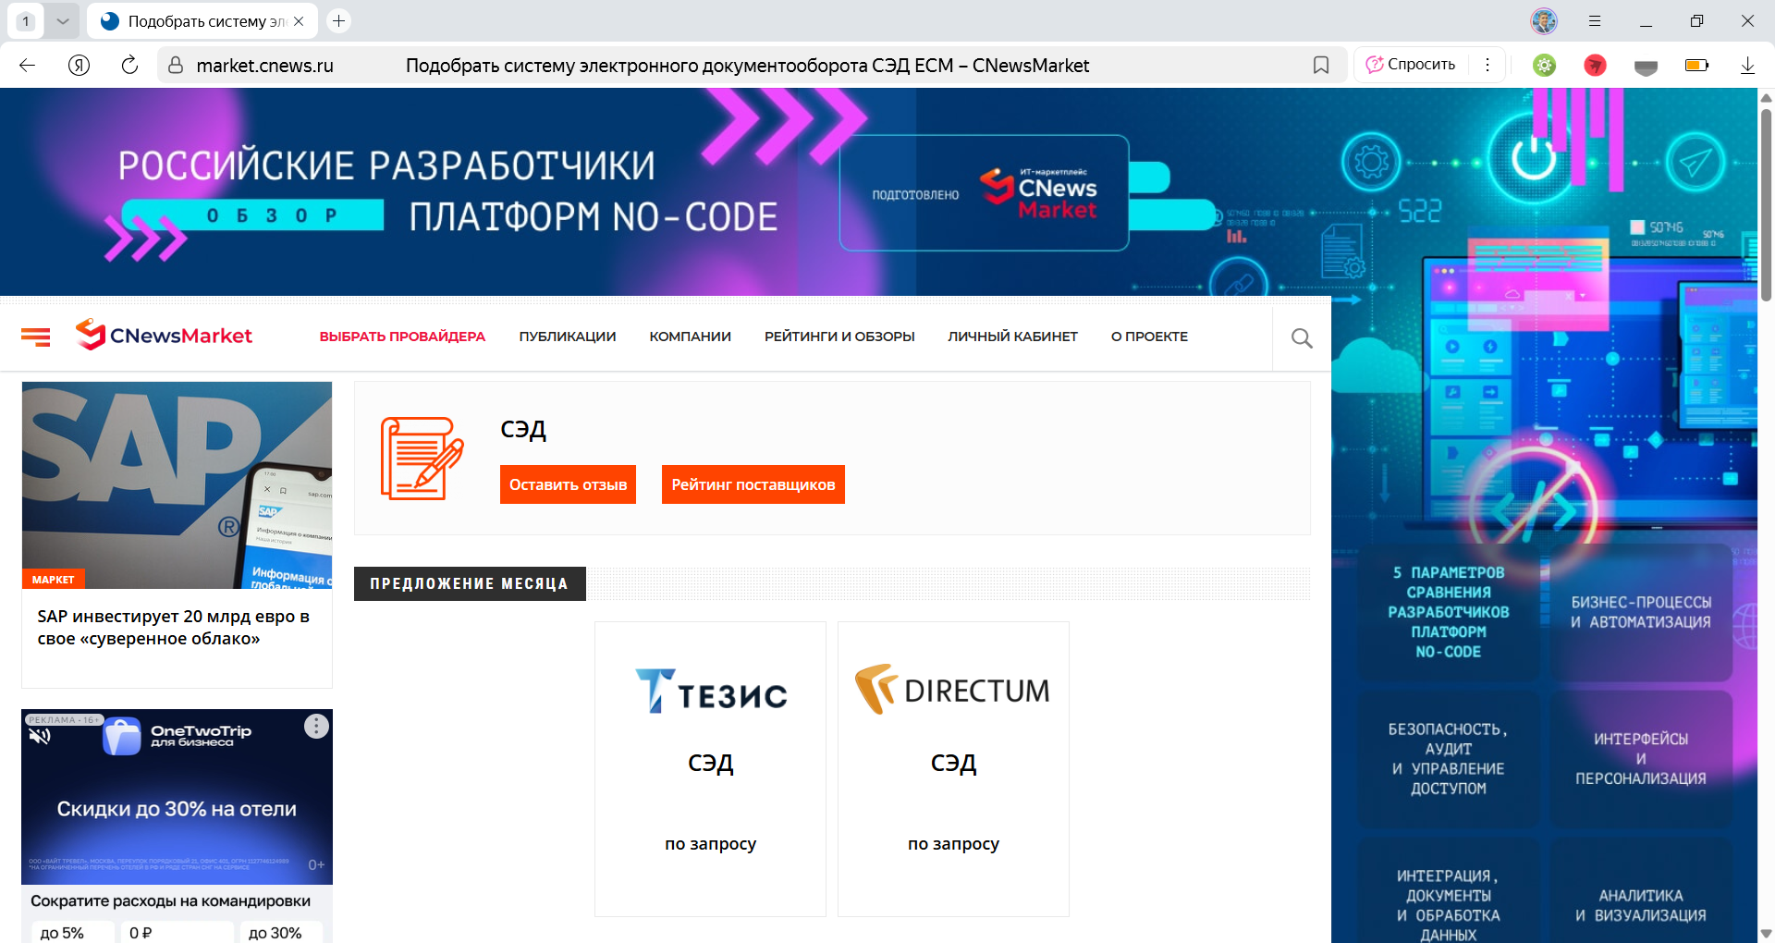The width and height of the screenshot is (1775, 943).
Task: Open the CNewsMarket hamburger menu
Action: coord(36,337)
